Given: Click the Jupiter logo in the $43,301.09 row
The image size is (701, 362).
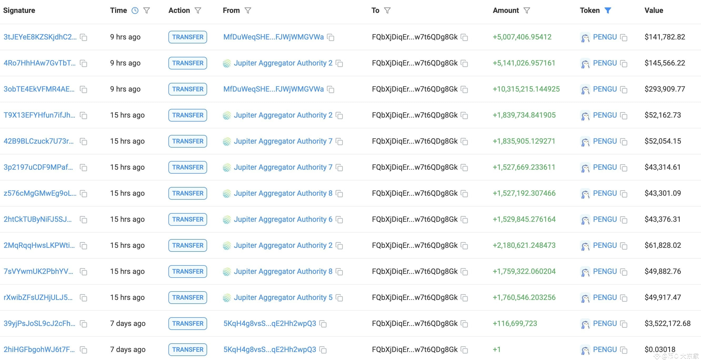Looking at the screenshot, I should tap(227, 194).
